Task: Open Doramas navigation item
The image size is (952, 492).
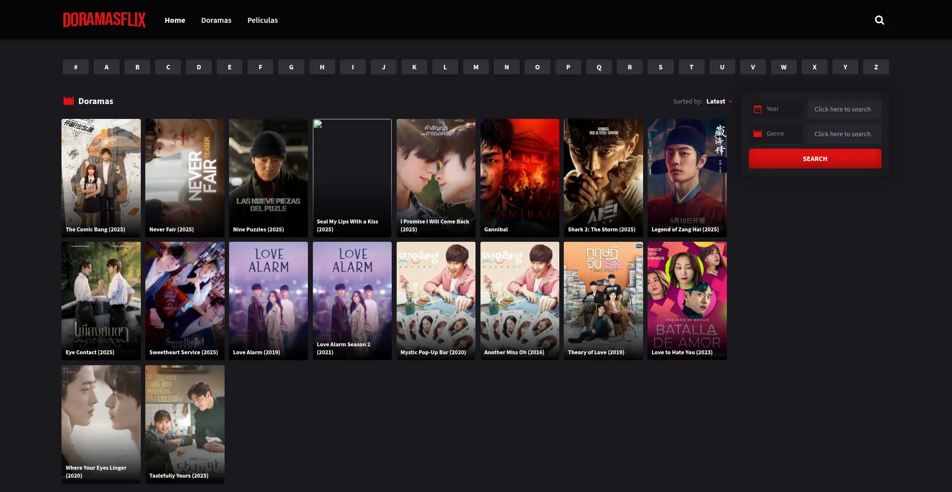Action: coord(216,20)
